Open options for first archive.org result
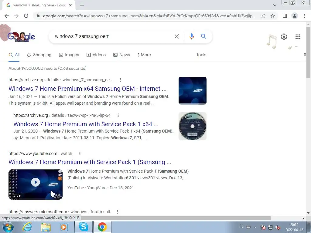 click(120, 80)
